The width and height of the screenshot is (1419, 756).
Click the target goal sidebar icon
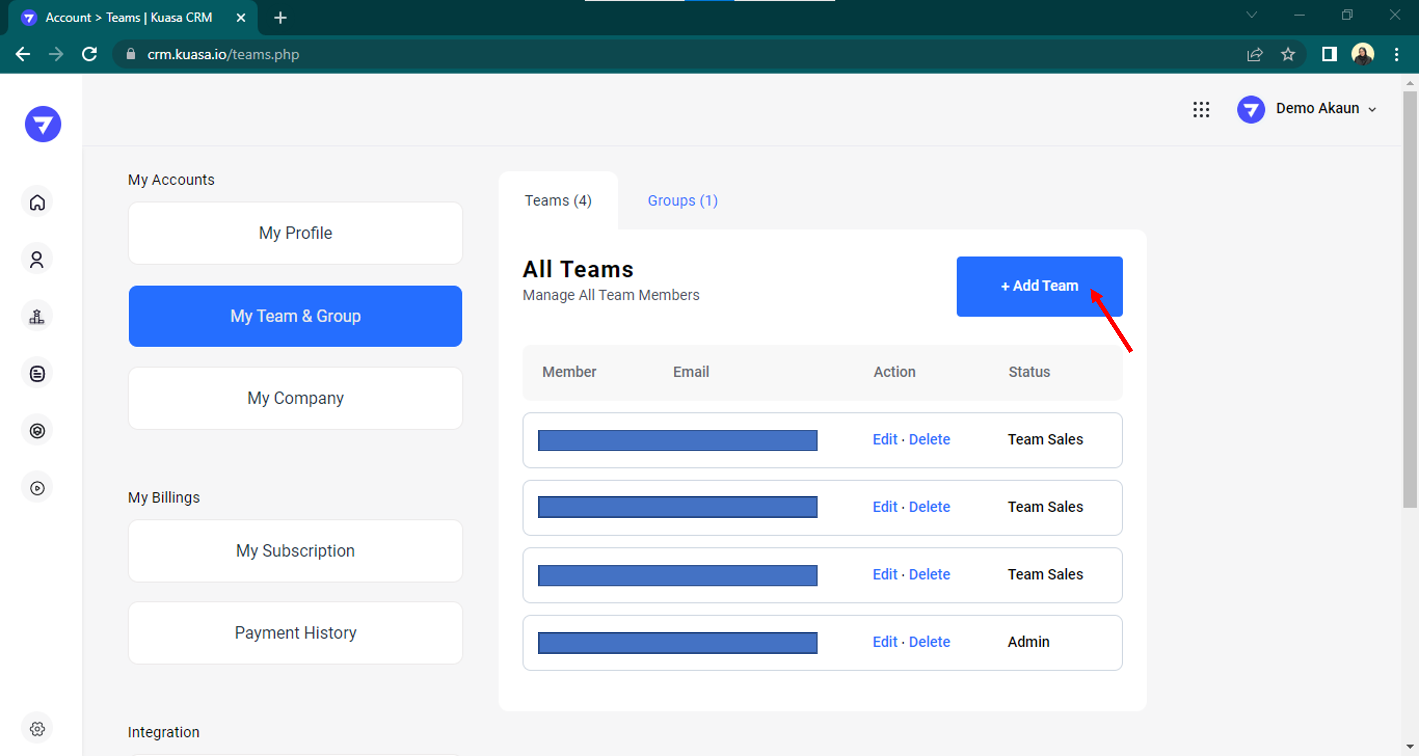[x=37, y=431]
